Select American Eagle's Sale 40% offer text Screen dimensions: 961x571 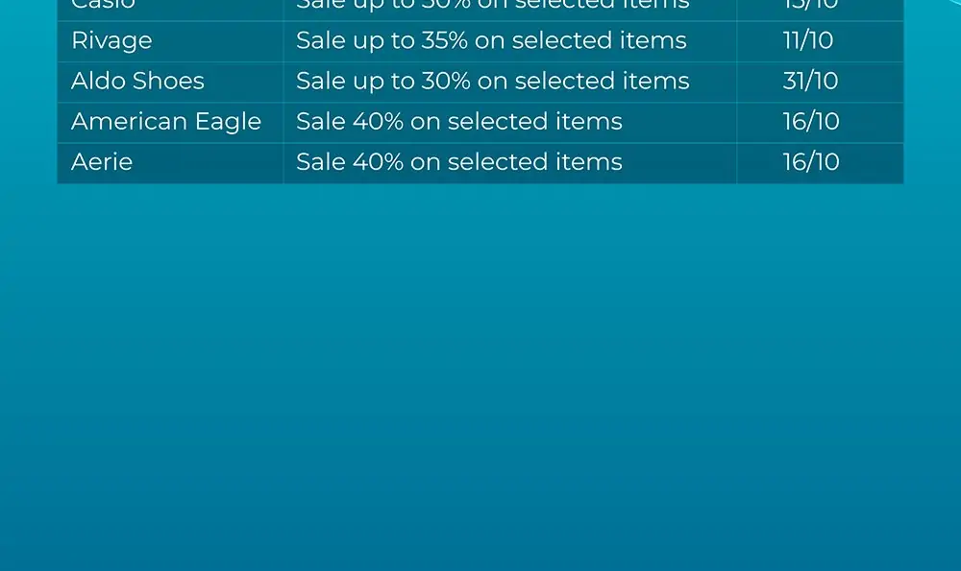(x=459, y=121)
